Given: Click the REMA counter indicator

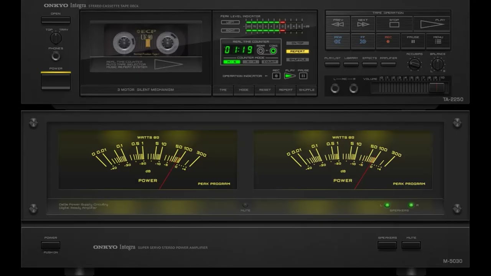Looking at the screenshot, I should coord(261,51).
